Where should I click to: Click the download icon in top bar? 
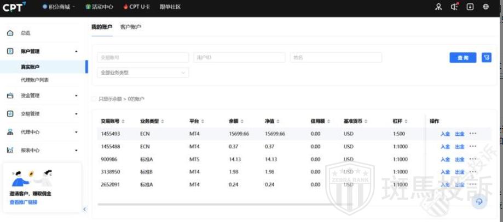click(x=470, y=7)
